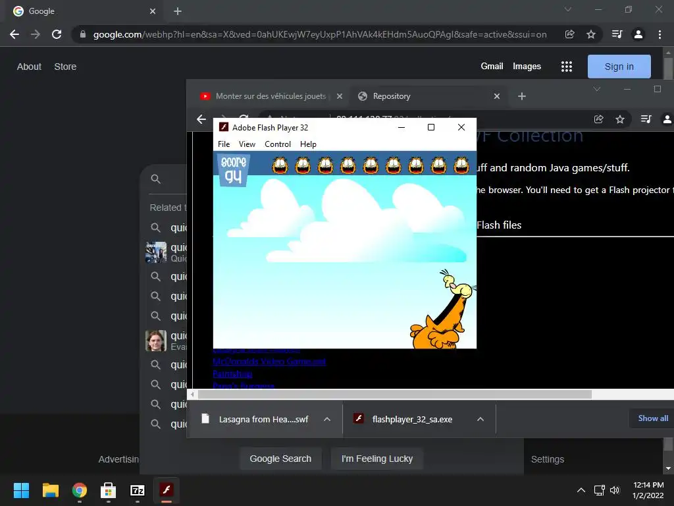Close the Google tab
Image resolution: width=674 pixels, height=506 pixels.
pos(153,11)
